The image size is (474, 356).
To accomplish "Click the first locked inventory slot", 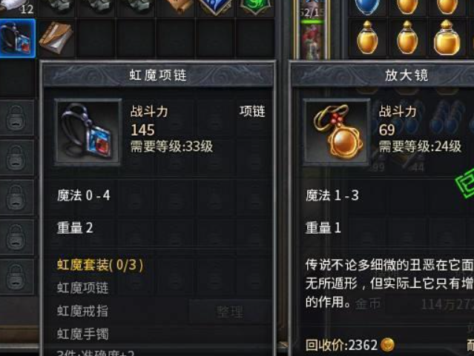I will pos(16,118).
